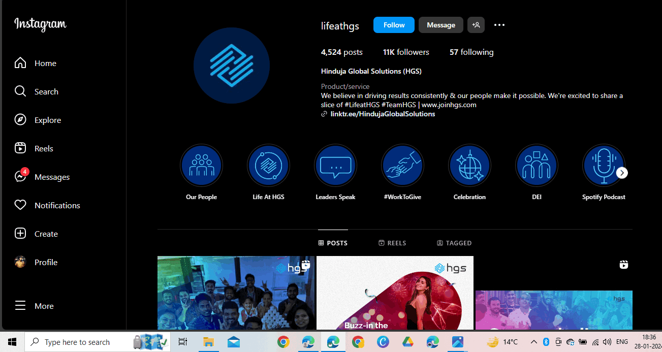Open the Spotify Podcast highlight
The width and height of the screenshot is (662, 352).
pyautogui.click(x=603, y=166)
